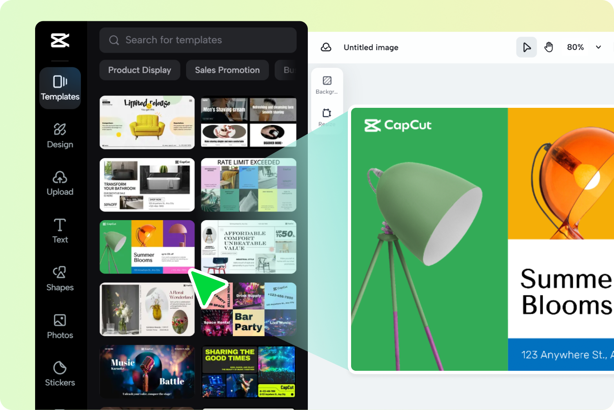Screen dimensions: 614x410
Task: Select the Music Battle karaoke template
Action: point(147,372)
